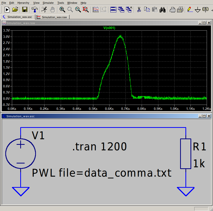The width and height of the screenshot is (213, 211).
Task: Run the simulation with the running man icon
Action: 44,10
